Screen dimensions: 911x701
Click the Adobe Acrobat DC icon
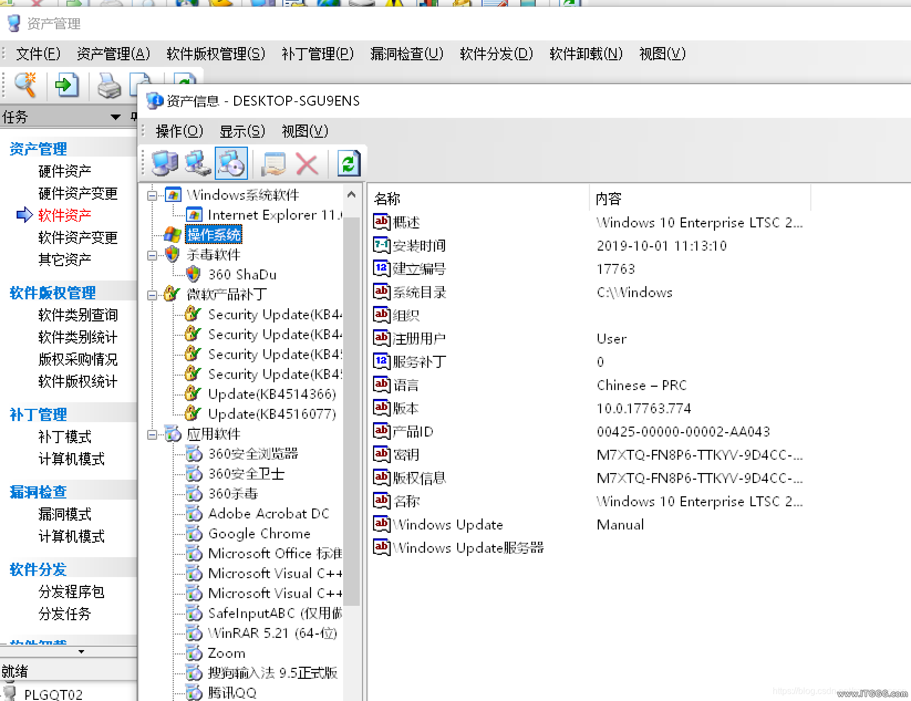194,513
